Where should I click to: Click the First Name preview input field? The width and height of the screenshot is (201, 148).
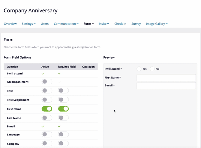pos(166,78)
